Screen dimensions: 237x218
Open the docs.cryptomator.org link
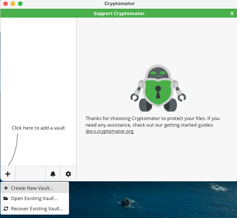click(x=109, y=131)
